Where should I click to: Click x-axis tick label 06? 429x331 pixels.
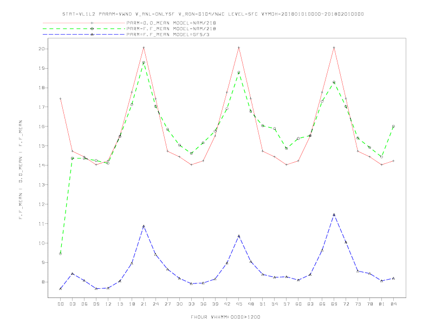tap(84, 304)
